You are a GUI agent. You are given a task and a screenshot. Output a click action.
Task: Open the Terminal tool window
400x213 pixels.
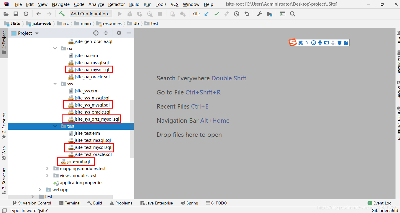70,203
